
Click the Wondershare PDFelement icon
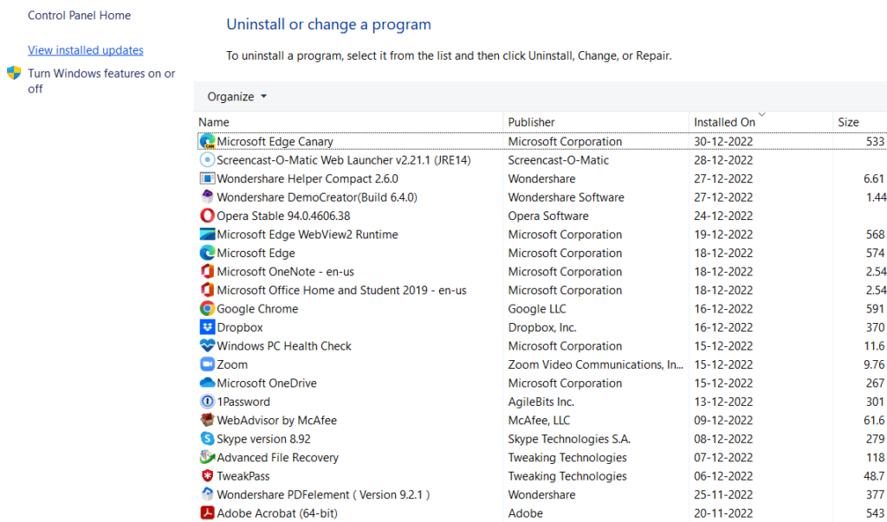[208, 494]
